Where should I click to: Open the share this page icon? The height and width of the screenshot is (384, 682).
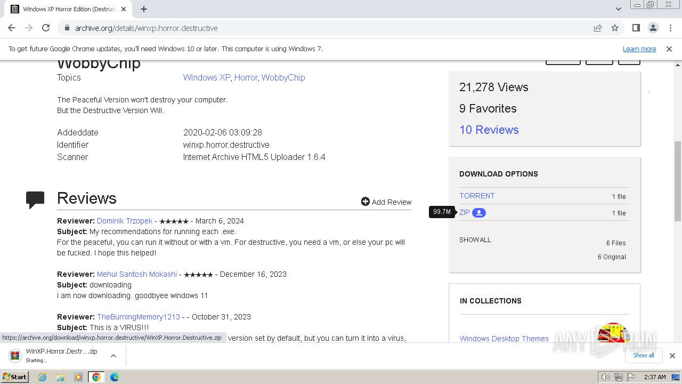pyautogui.click(x=598, y=28)
